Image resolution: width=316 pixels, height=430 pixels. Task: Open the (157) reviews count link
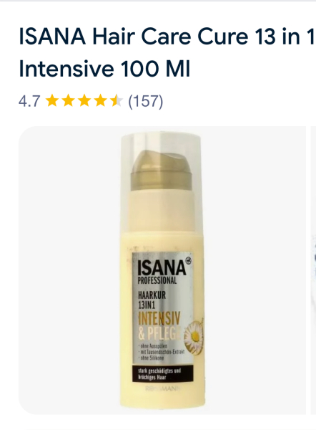coord(146,101)
